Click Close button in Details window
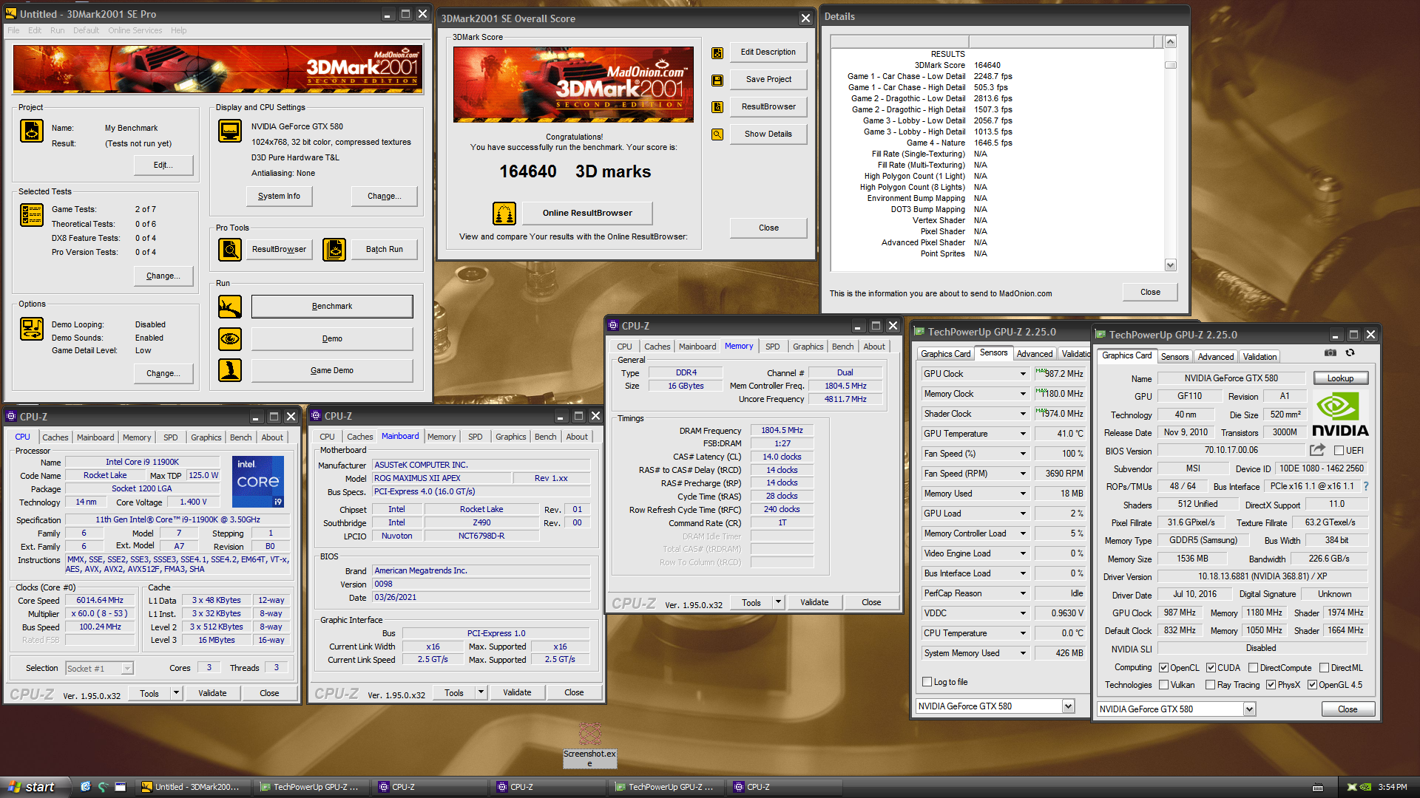 (1150, 292)
